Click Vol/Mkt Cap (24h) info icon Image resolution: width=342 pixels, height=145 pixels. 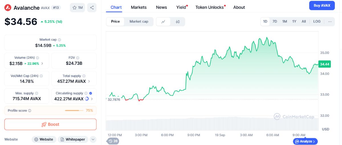(x=41, y=76)
